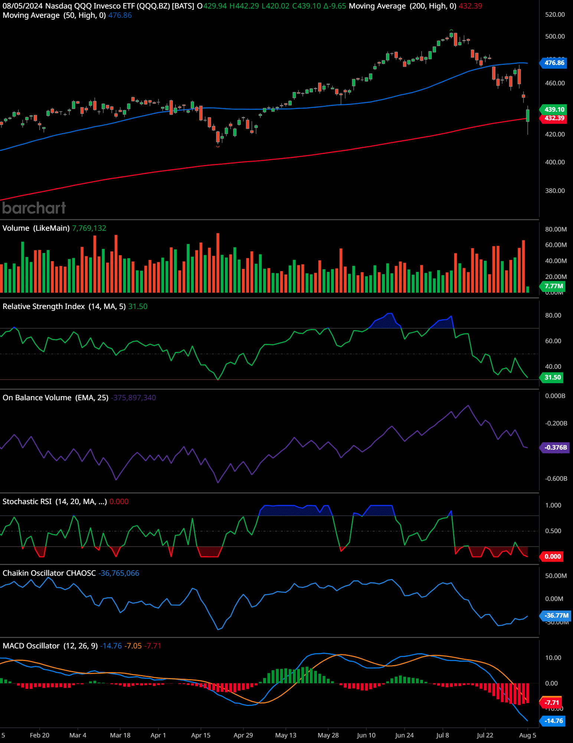
Task: Click the 0.000 Stochastic RSI red tag
Action: tap(552, 556)
